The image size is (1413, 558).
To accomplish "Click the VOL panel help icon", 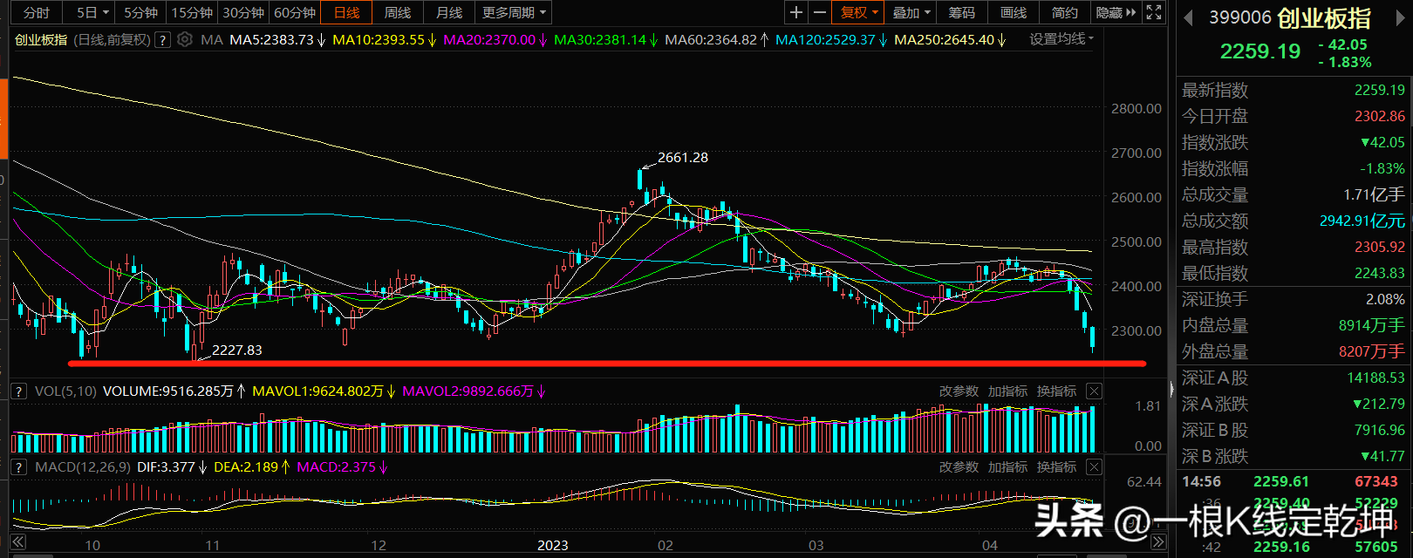I will pos(17,391).
